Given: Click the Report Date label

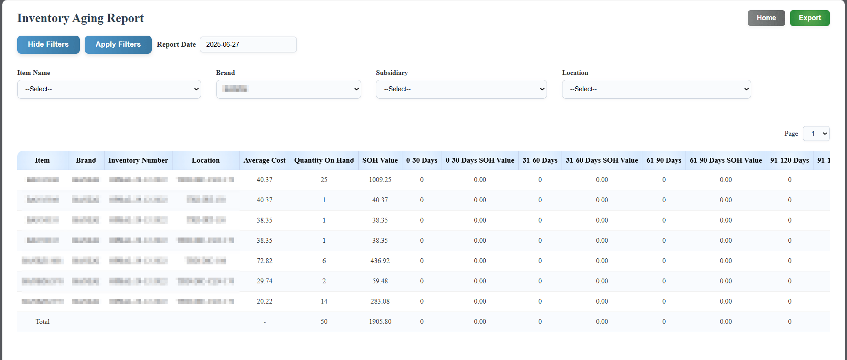Looking at the screenshot, I should coord(176,45).
